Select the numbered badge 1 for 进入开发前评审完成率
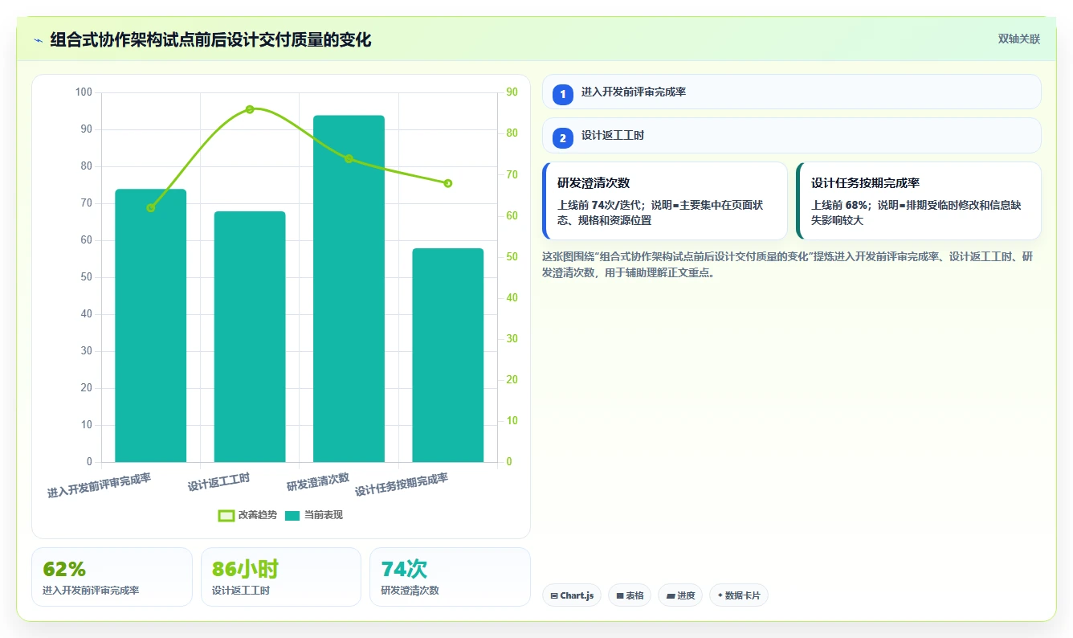 click(x=563, y=94)
